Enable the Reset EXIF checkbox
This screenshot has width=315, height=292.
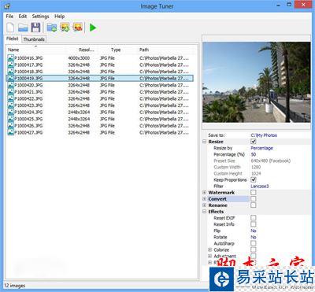[x=254, y=218]
